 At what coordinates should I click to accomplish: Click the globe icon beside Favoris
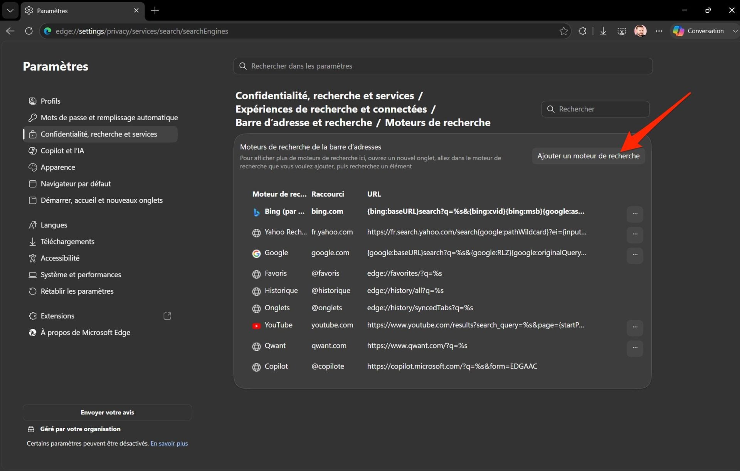point(256,274)
